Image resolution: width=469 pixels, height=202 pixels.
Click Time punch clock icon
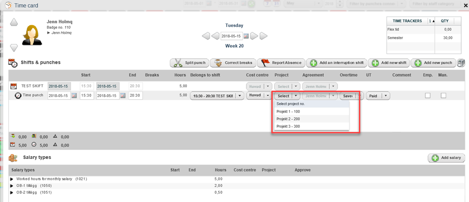pyautogui.click(x=18, y=96)
